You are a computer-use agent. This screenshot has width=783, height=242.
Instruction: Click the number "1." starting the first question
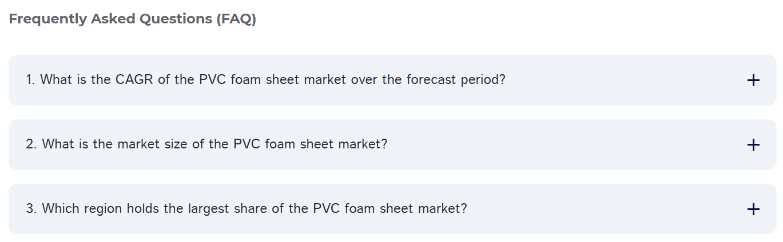31,80
